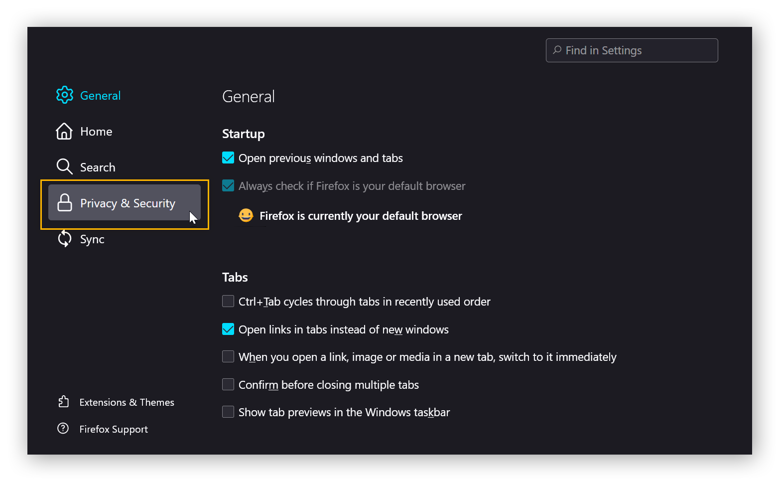The width and height of the screenshot is (779, 481).
Task: Select the Privacy & Security padlock icon
Action: 65,203
